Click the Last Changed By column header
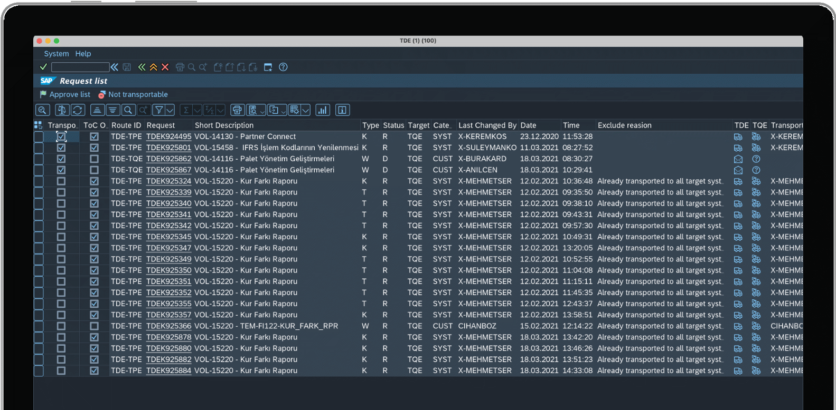 point(487,125)
